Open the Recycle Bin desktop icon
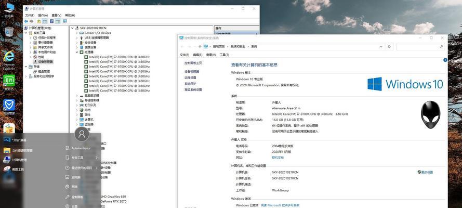Image resolution: width=462 pixels, height=208 pixels. (9, 33)
